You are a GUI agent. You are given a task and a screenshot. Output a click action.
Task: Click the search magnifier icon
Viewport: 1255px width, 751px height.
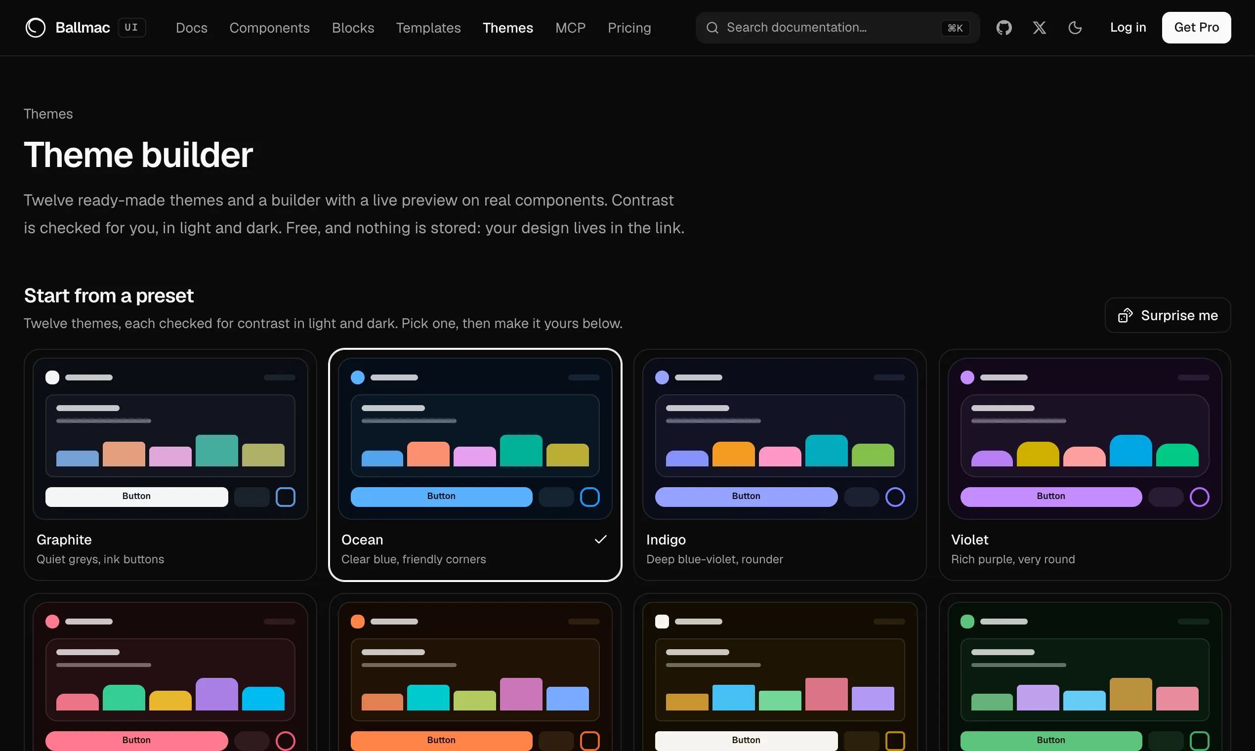coord(712,27)
